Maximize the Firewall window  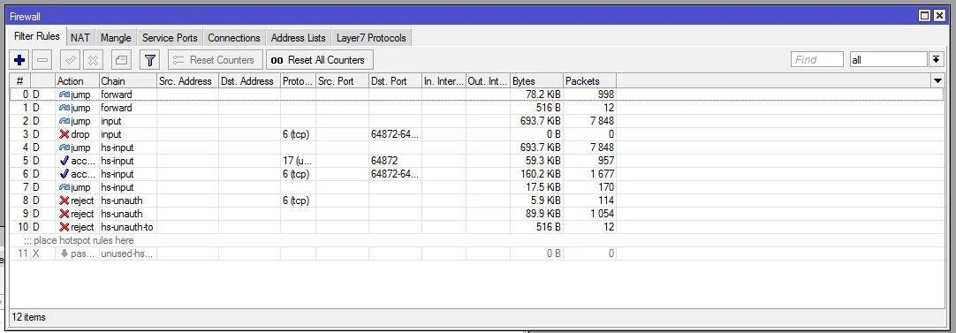click(x=925, y=16)
